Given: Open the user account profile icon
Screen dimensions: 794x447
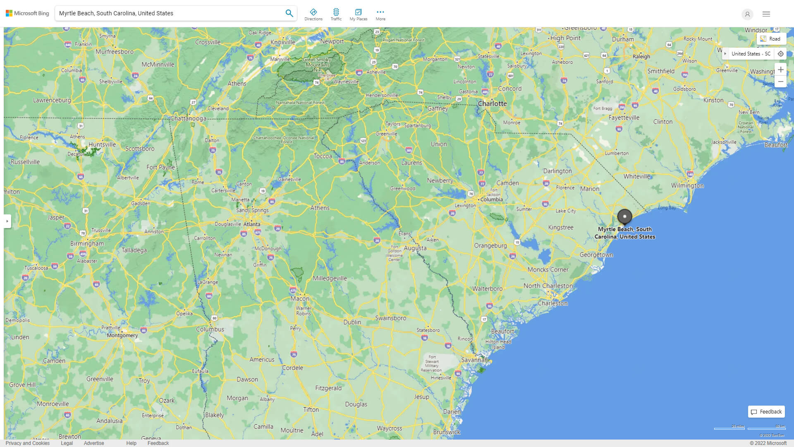Looking at the screenshot, I should 747,14.
